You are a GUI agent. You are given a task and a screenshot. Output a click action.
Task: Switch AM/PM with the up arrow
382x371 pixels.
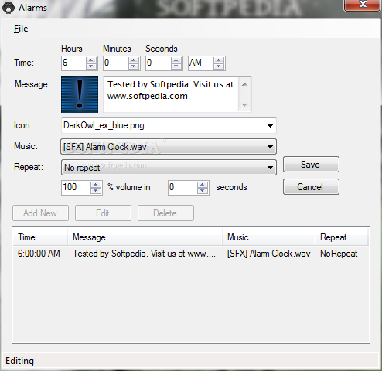pos(219,60)
